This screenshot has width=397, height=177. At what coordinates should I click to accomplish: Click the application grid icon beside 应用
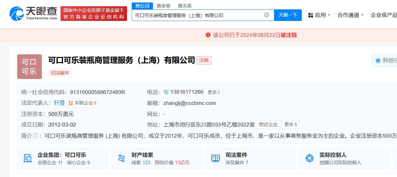[x=311, y=15]
